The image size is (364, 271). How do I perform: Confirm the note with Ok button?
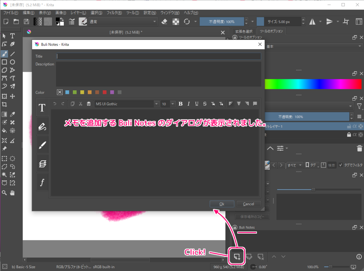pyautogui.click(x=222, y=204)
